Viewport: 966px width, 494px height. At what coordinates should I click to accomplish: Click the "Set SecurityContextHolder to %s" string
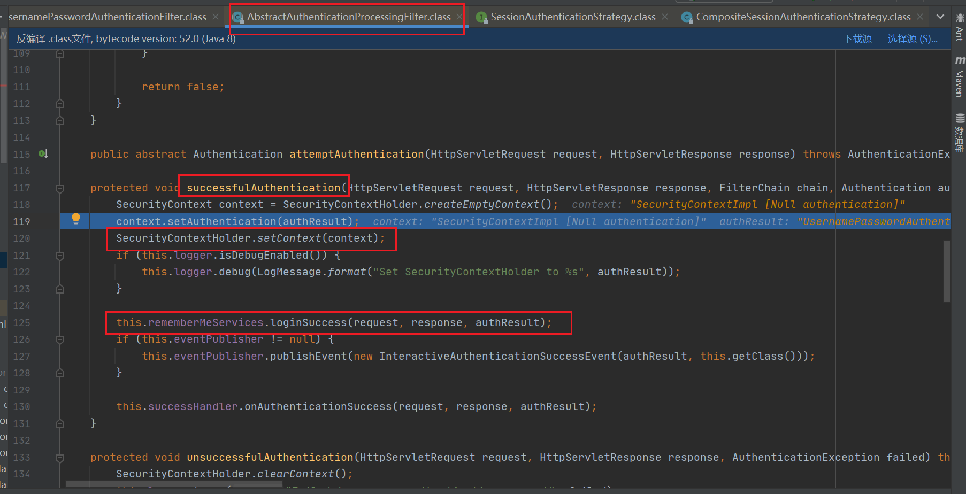pos(479,272)
